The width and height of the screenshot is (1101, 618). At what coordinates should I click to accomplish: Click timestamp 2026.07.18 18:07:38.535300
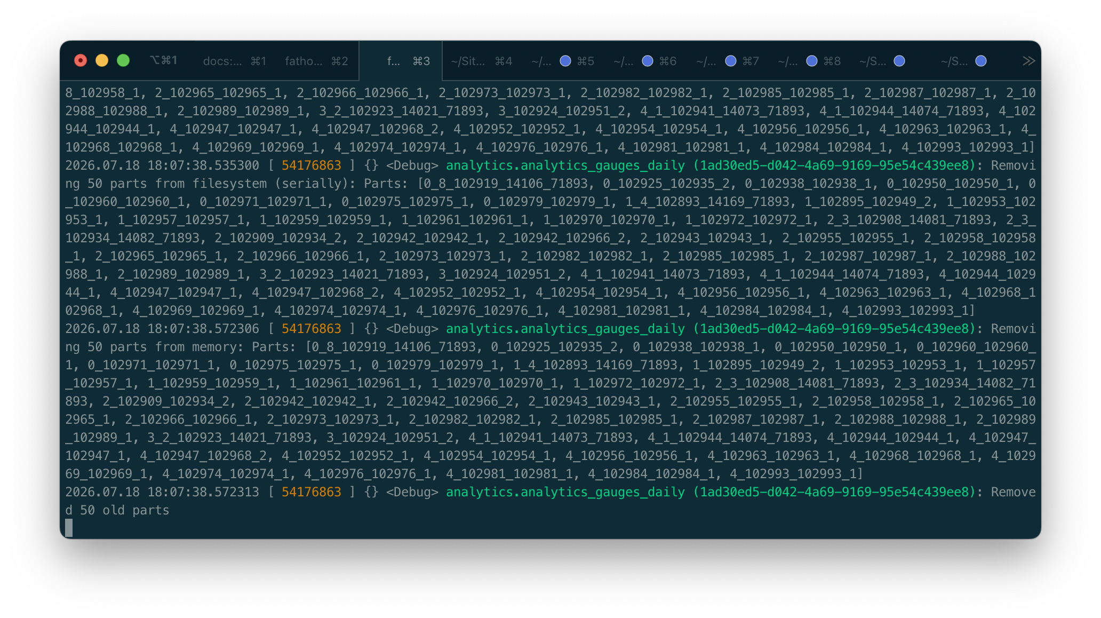point(162,165)
